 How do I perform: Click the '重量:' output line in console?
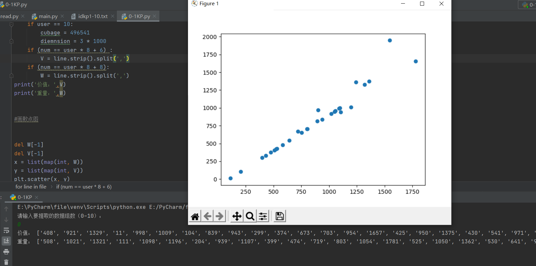pyautogui.click(x=277, y=241)
